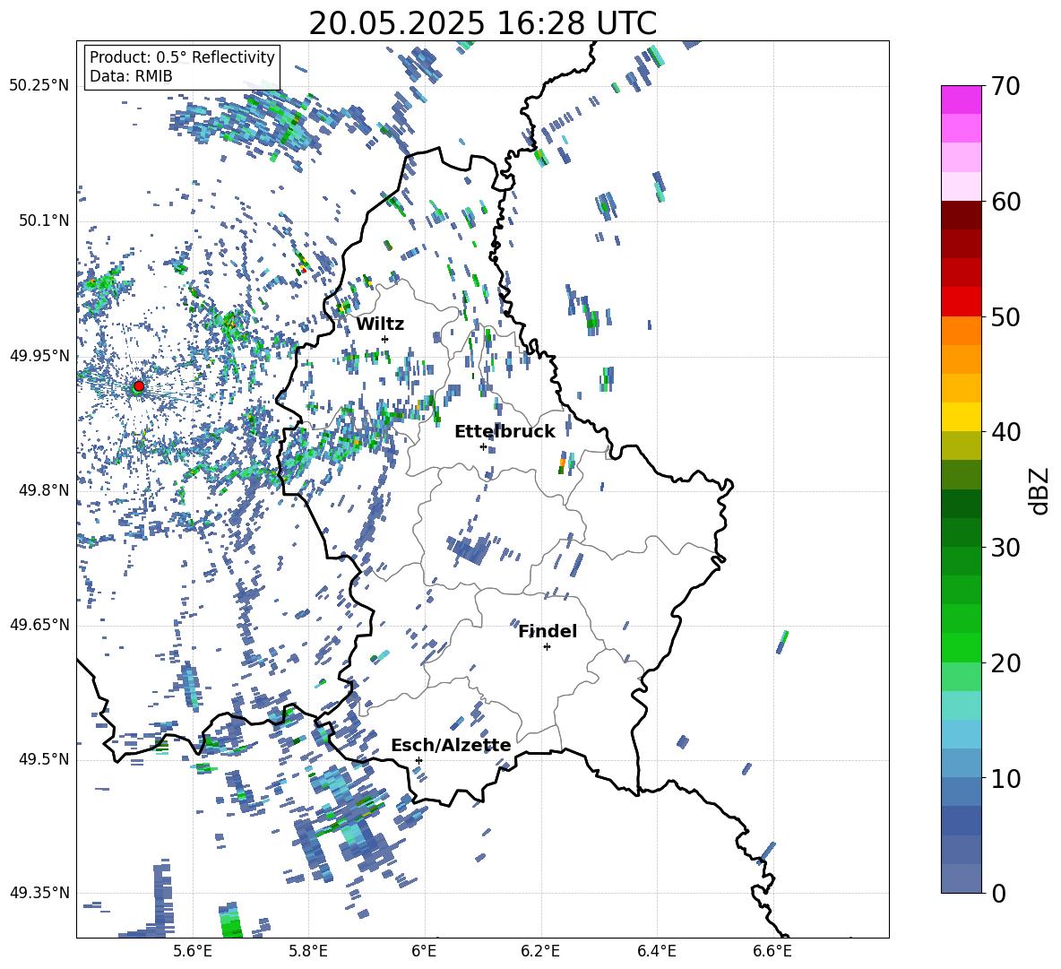Click the 49.65°N latitude label

click(39, 625)
